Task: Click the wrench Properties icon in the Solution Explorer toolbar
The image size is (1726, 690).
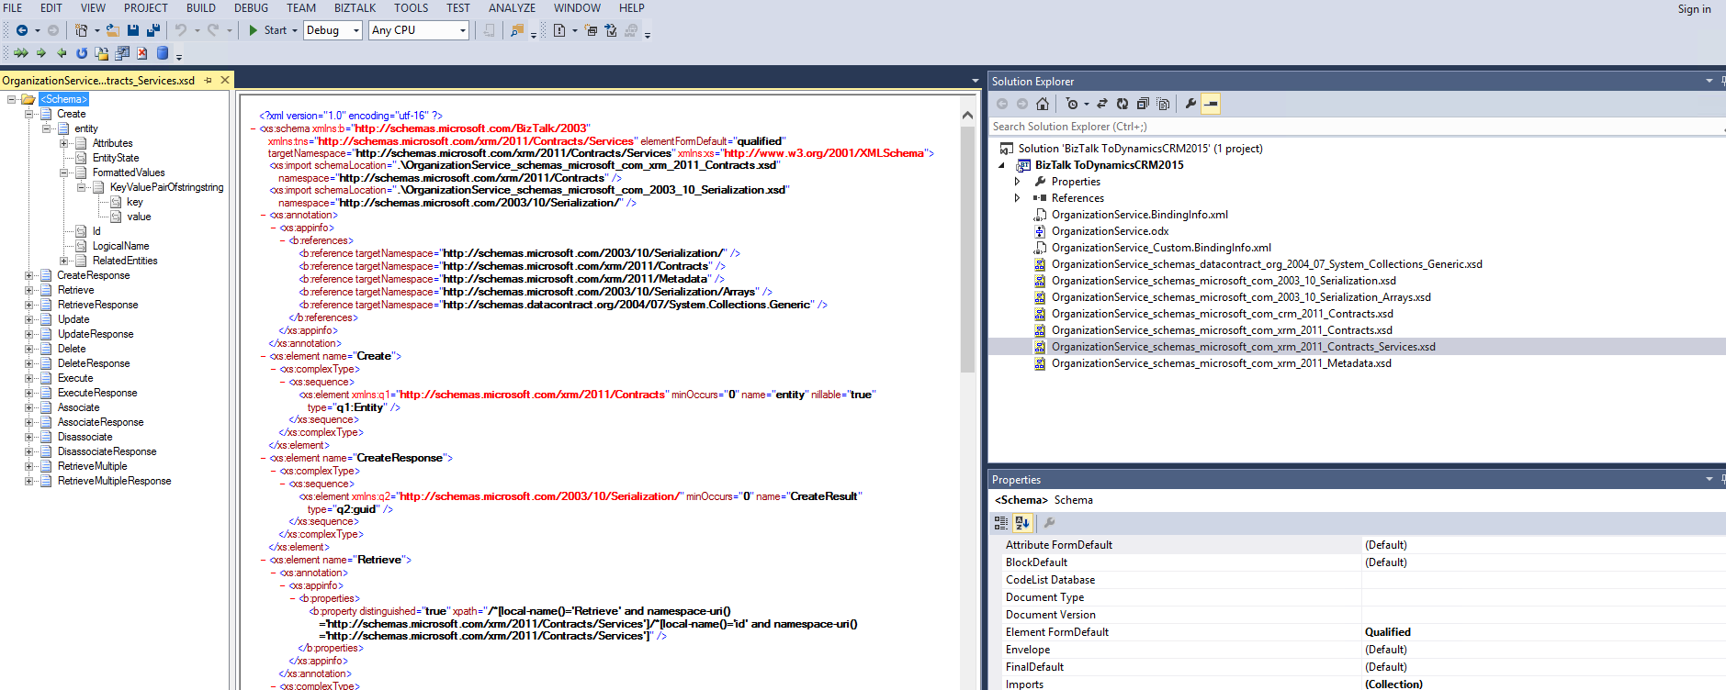Action: 1190,104
